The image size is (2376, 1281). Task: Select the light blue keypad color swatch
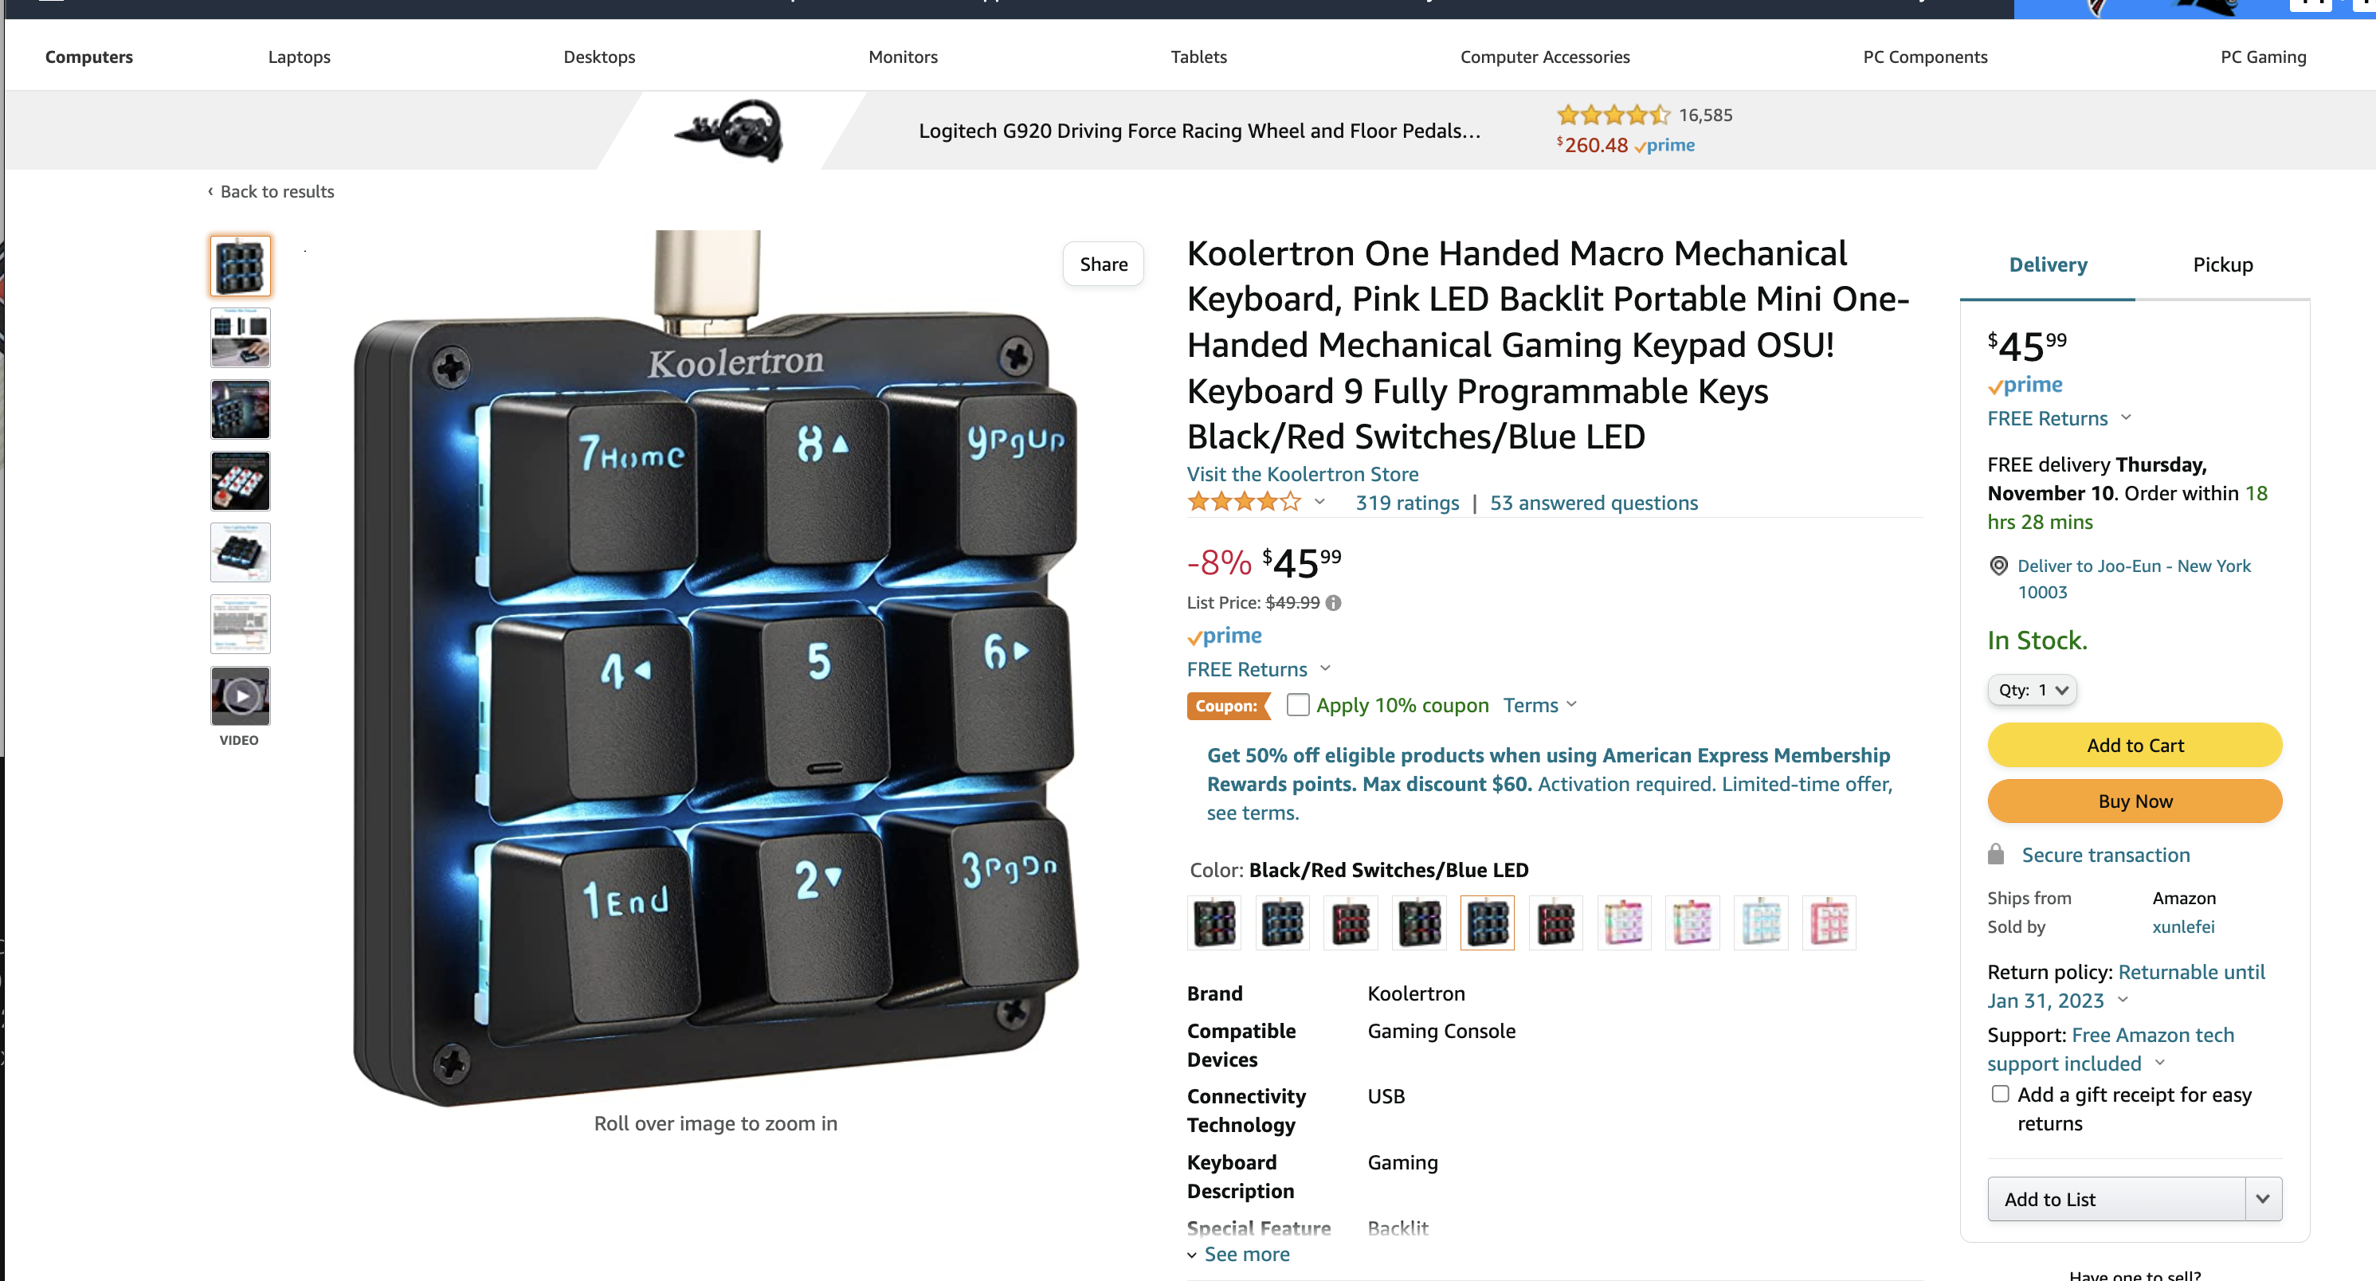point(1760,923)
